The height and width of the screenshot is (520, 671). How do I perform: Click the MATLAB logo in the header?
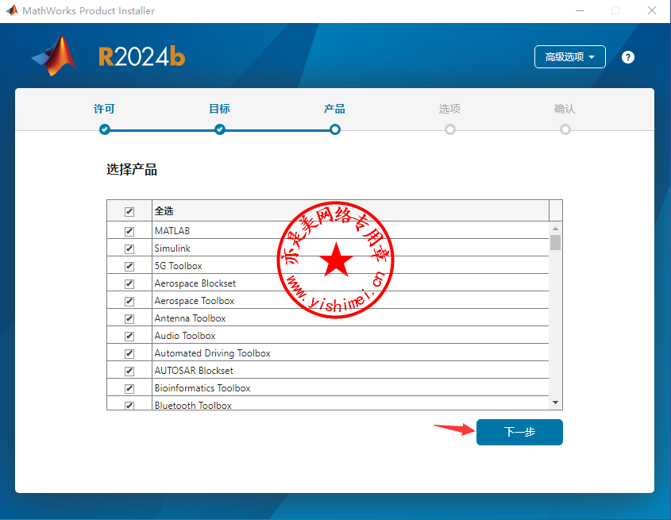point(54,56)
